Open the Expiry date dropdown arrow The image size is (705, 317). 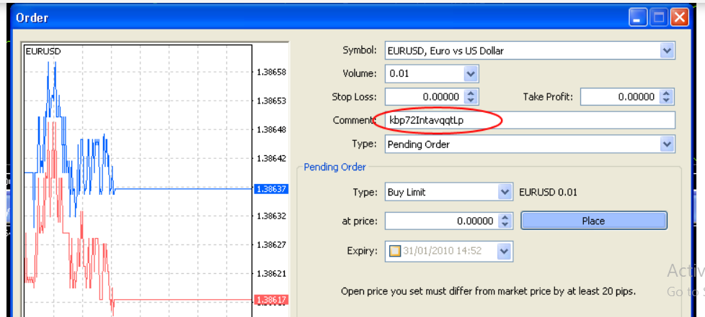tap(505, 251)
